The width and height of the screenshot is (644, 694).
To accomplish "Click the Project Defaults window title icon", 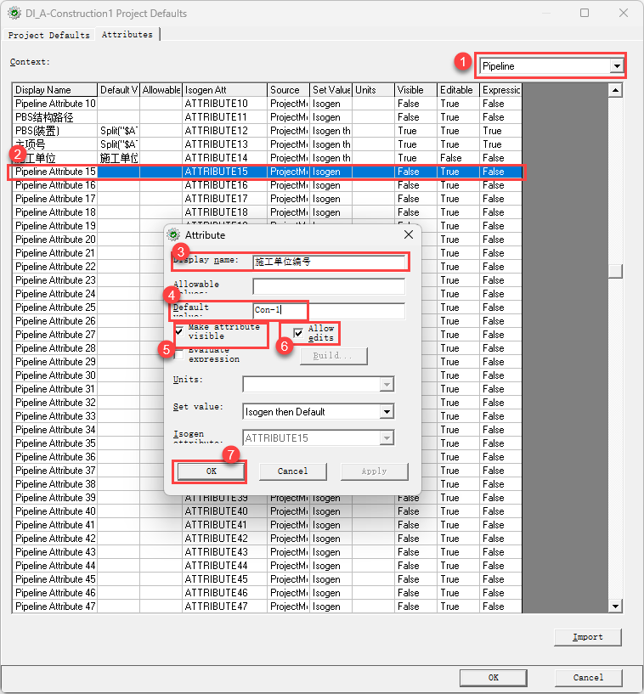I will 14,14.
